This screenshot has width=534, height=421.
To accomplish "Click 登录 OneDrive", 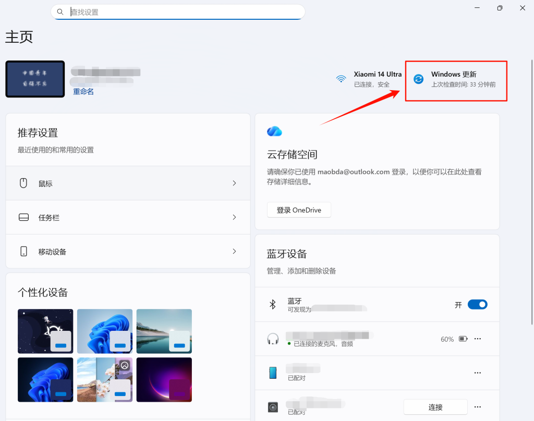I will tap(299, 209).
